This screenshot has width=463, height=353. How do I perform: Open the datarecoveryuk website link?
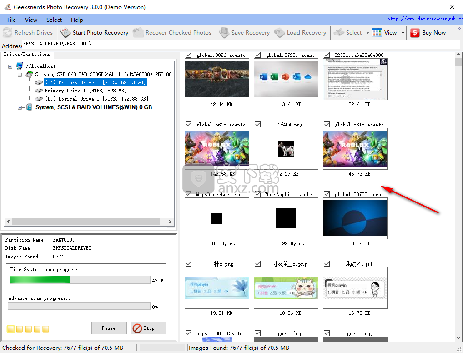coord(425,19)
